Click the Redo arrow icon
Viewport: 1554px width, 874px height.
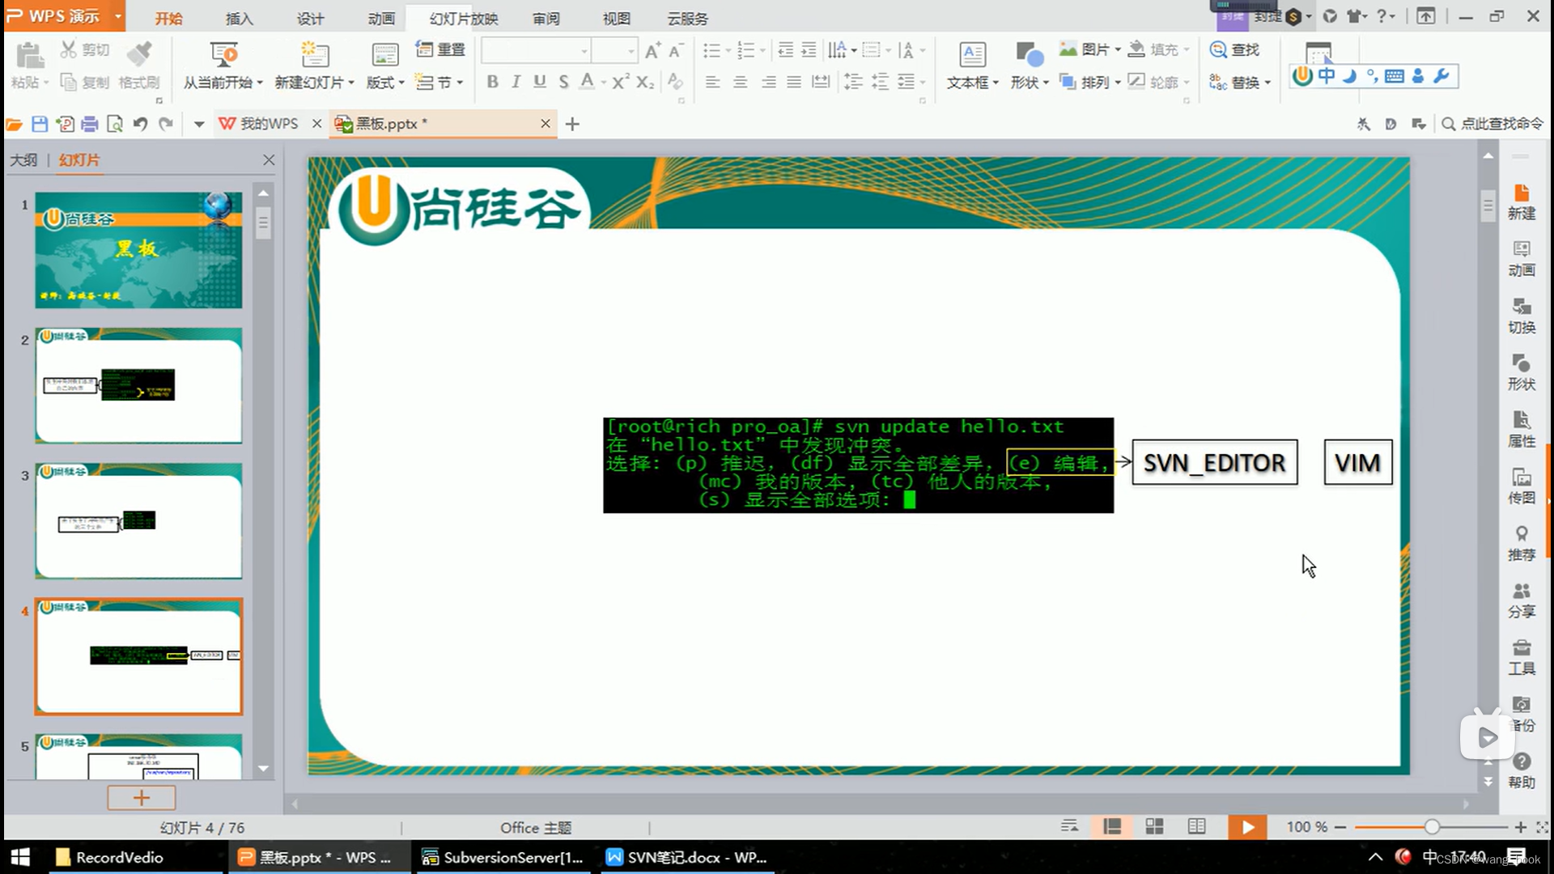coord(166,124)
